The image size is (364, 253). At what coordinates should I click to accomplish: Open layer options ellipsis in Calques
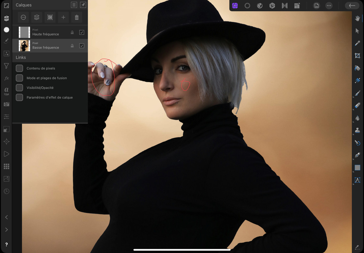coord(23,17)
